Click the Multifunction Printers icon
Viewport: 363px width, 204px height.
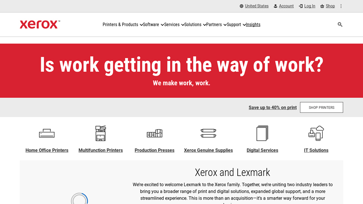pos(100,133)
